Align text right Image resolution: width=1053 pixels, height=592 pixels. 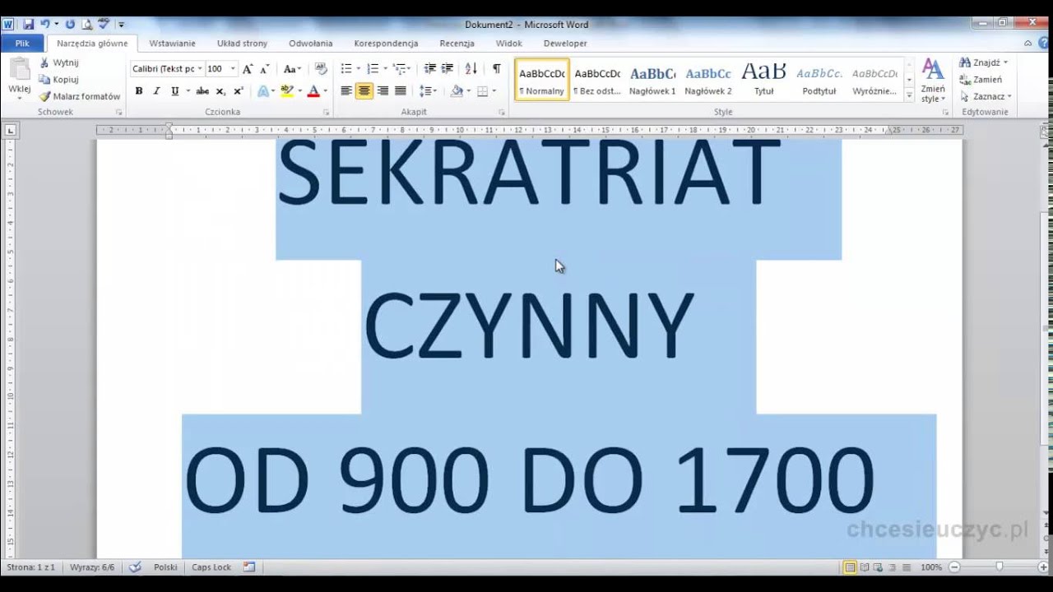(383, 91)
